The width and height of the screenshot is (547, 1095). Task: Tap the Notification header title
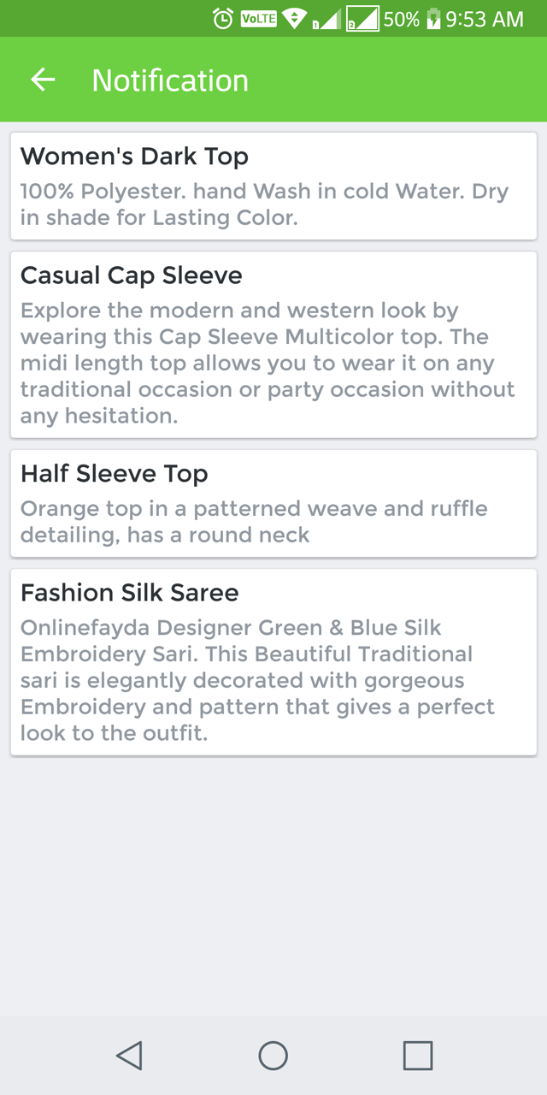[170, 80]
